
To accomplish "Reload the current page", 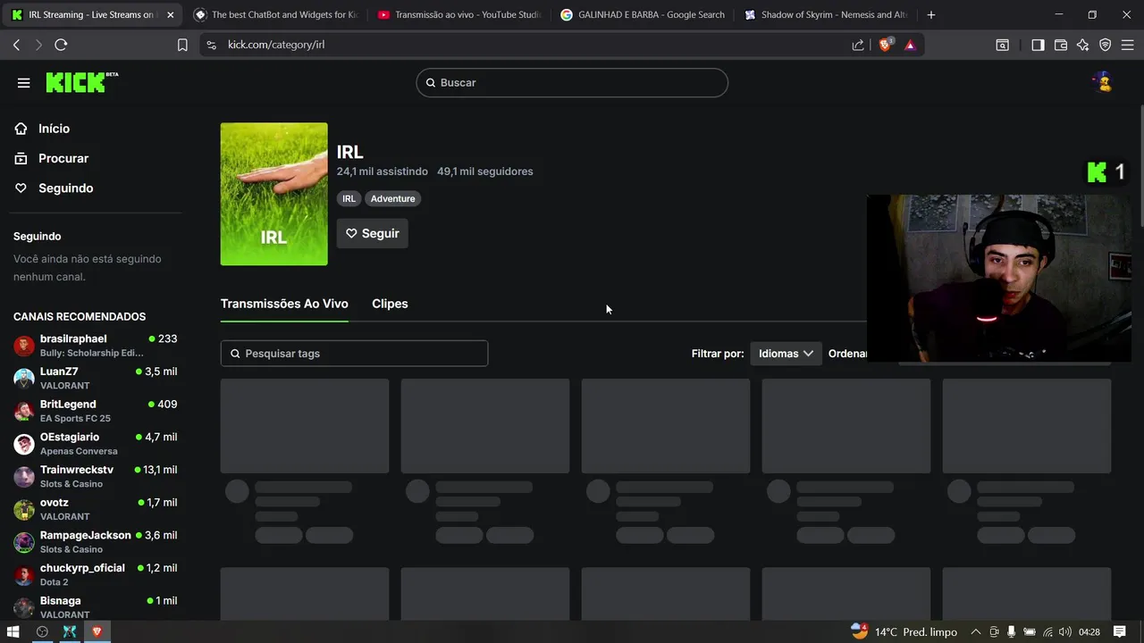I will click(x=61, y=45).
